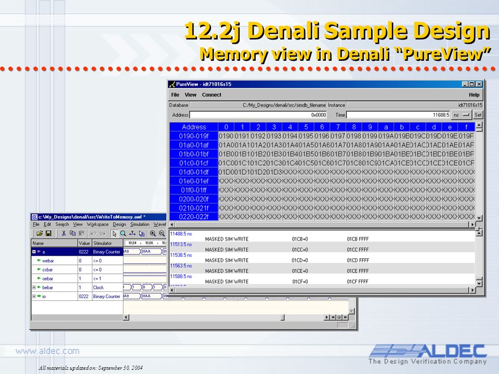Open the Workspace menu in waveform window
Screen dimensions: 499x374
97,224
